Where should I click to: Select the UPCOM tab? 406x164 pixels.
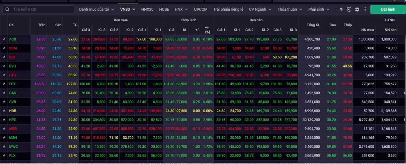[201, 10]
